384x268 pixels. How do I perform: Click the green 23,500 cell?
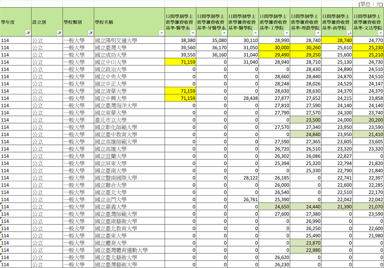306,120
